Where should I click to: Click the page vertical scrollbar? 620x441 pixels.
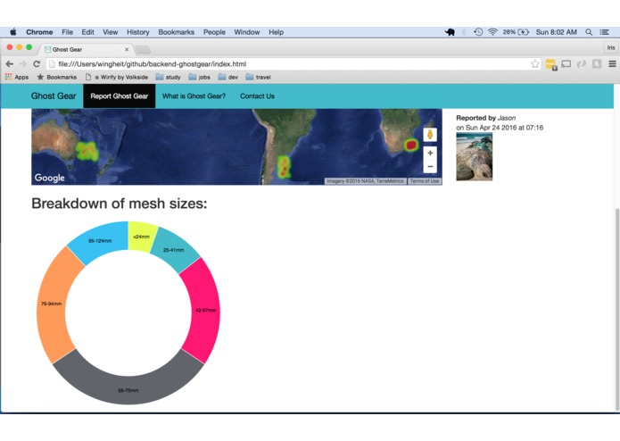pos(616,309)
